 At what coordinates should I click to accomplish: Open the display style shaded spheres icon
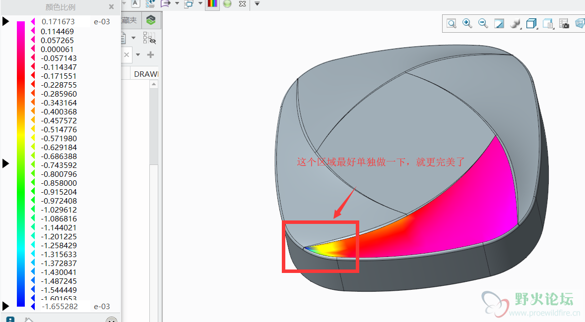point(515,24)
